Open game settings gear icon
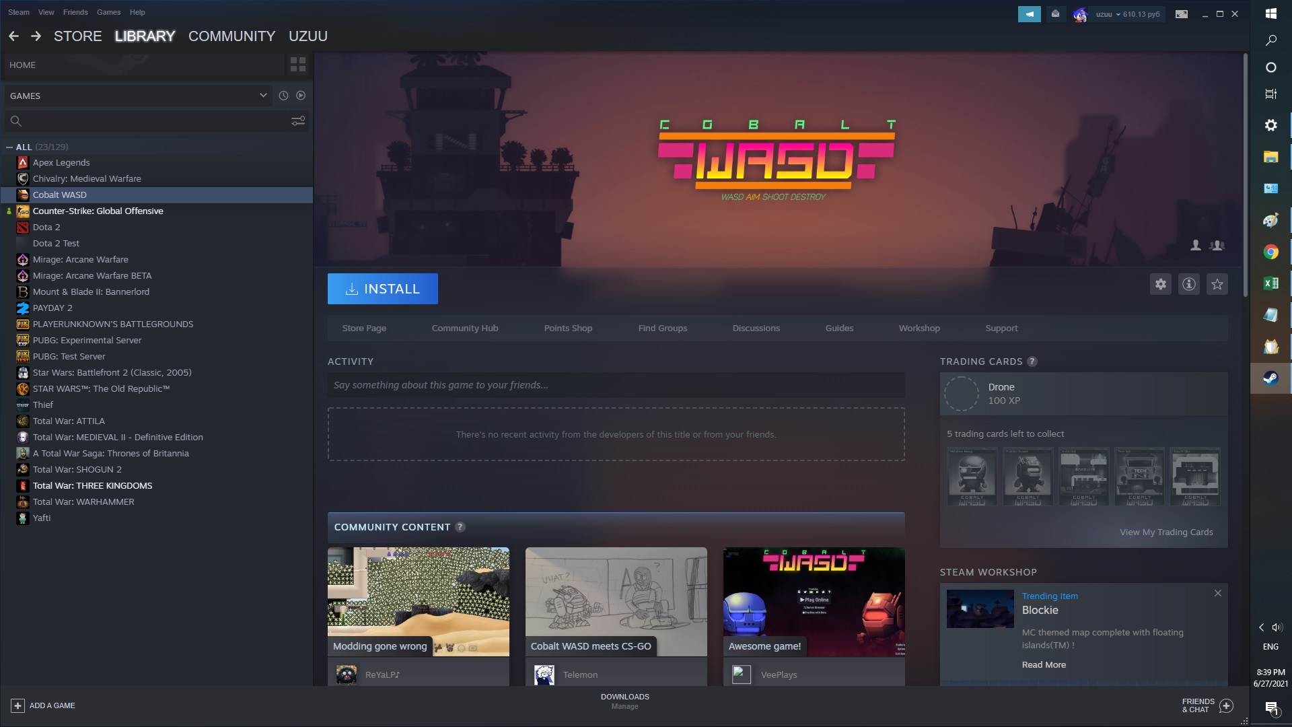This screenshot has width=1292, height=727. pyautogui.click(x=1160, y=284)
